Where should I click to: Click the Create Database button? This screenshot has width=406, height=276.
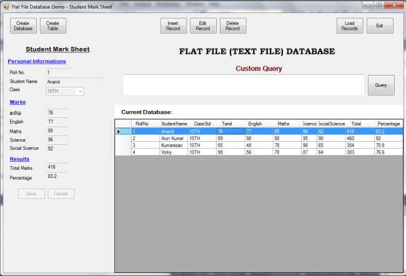pyautogui.click(x=23, y=26)
